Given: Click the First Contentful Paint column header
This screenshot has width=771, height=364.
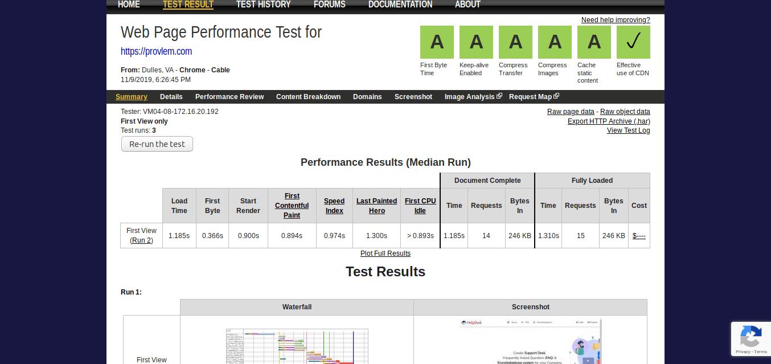Looking at the screenshot, I should coord(292,206).
